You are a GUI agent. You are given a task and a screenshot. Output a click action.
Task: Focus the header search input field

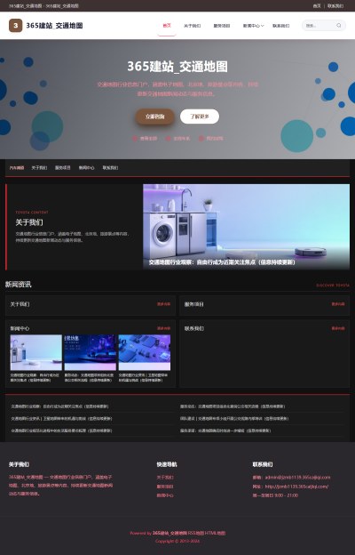click(319, 26)
